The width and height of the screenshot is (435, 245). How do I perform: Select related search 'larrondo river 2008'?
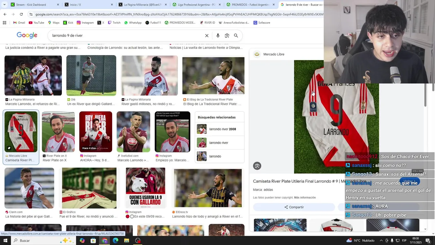(x=220, y=129)
